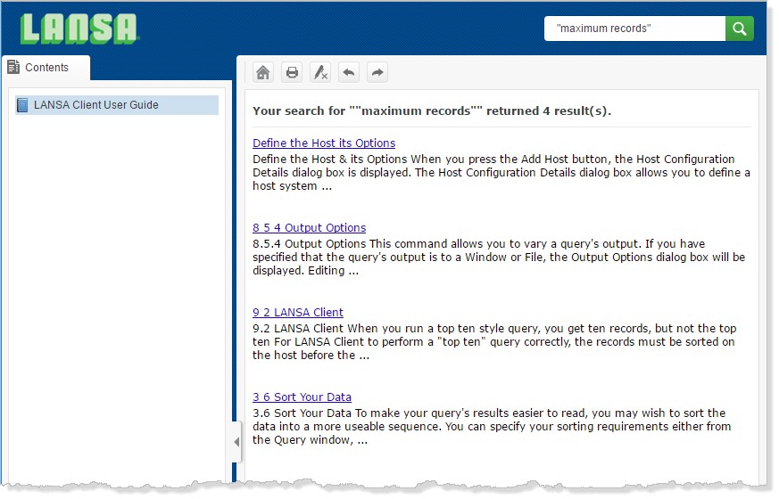Click the green search magnifier button
The width and height of the screenshot is (779, 499).
[x=739, y=29]
